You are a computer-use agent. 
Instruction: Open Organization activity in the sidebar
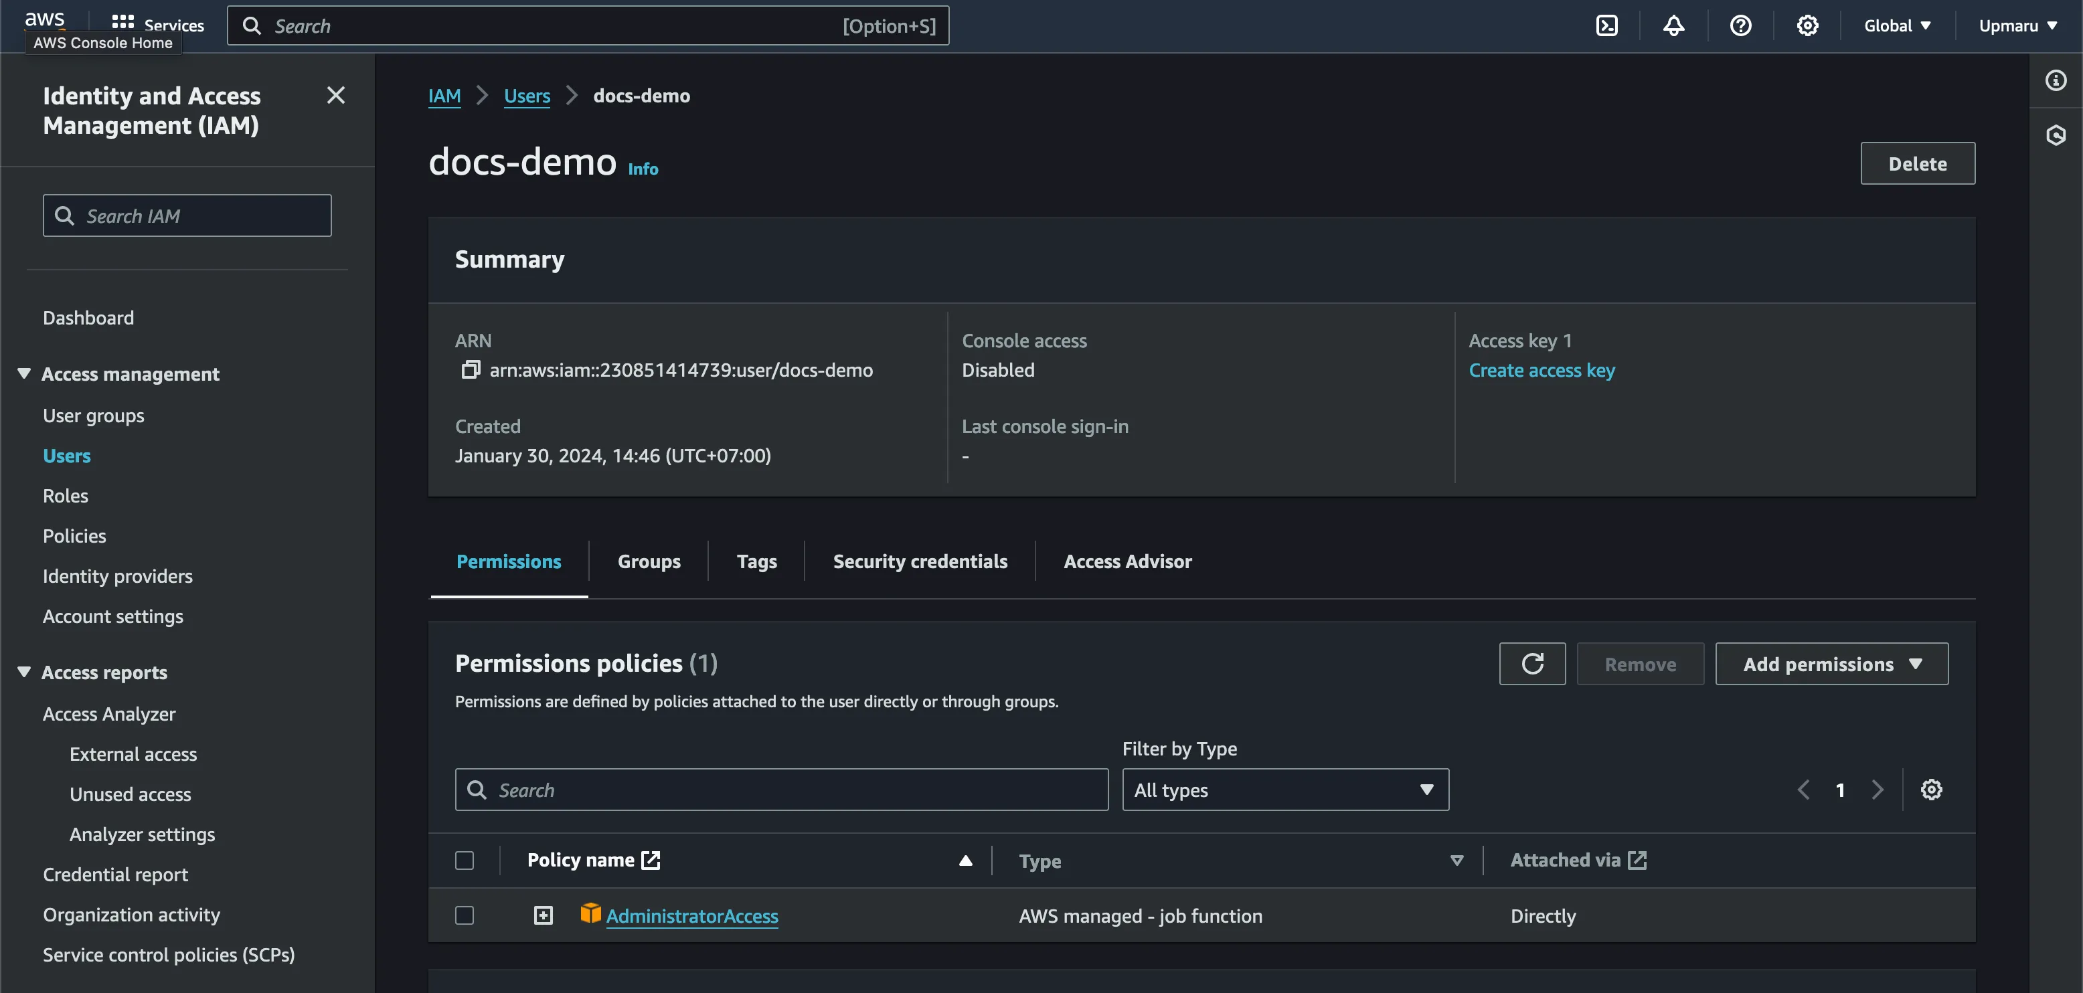(x=131, y=915)
